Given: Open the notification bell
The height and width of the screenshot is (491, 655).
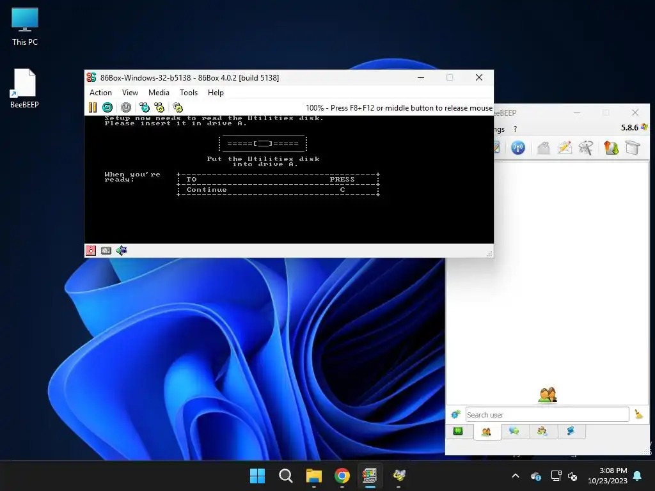Looking at the screenshot, I should point(638,476).
